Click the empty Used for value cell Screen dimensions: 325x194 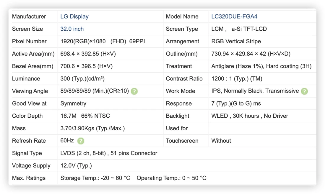coord(262,128)
